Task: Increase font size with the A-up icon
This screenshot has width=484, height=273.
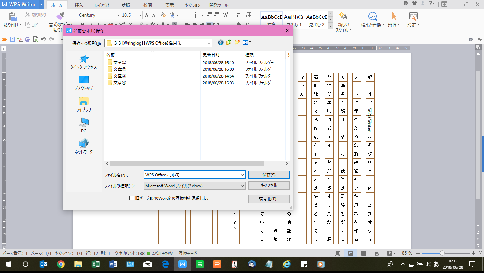Action: (x=147, y=15)
